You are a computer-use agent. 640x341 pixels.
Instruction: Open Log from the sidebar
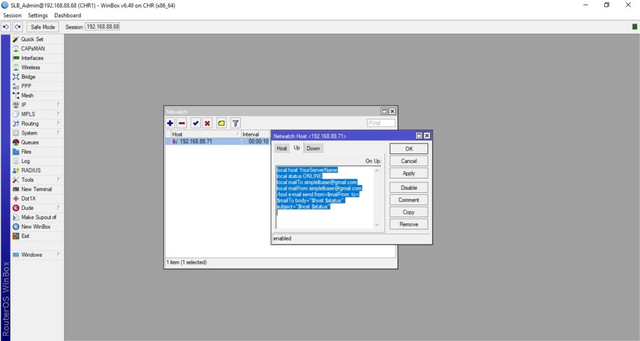[x=37, y=161]
